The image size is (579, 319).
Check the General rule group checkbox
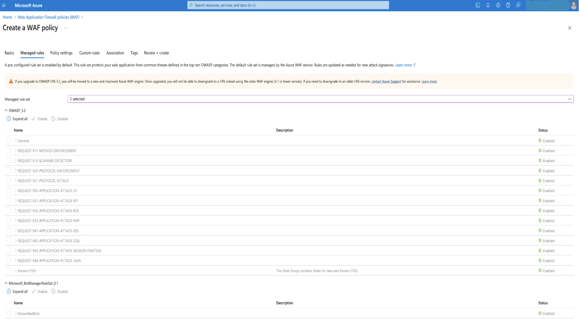(x=9, y=140)
